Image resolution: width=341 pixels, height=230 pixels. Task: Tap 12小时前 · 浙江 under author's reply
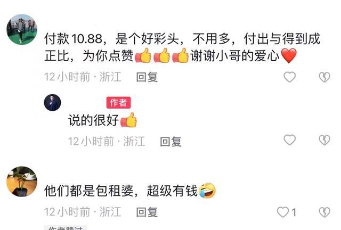pyautogui.click(x=107, y=142)
